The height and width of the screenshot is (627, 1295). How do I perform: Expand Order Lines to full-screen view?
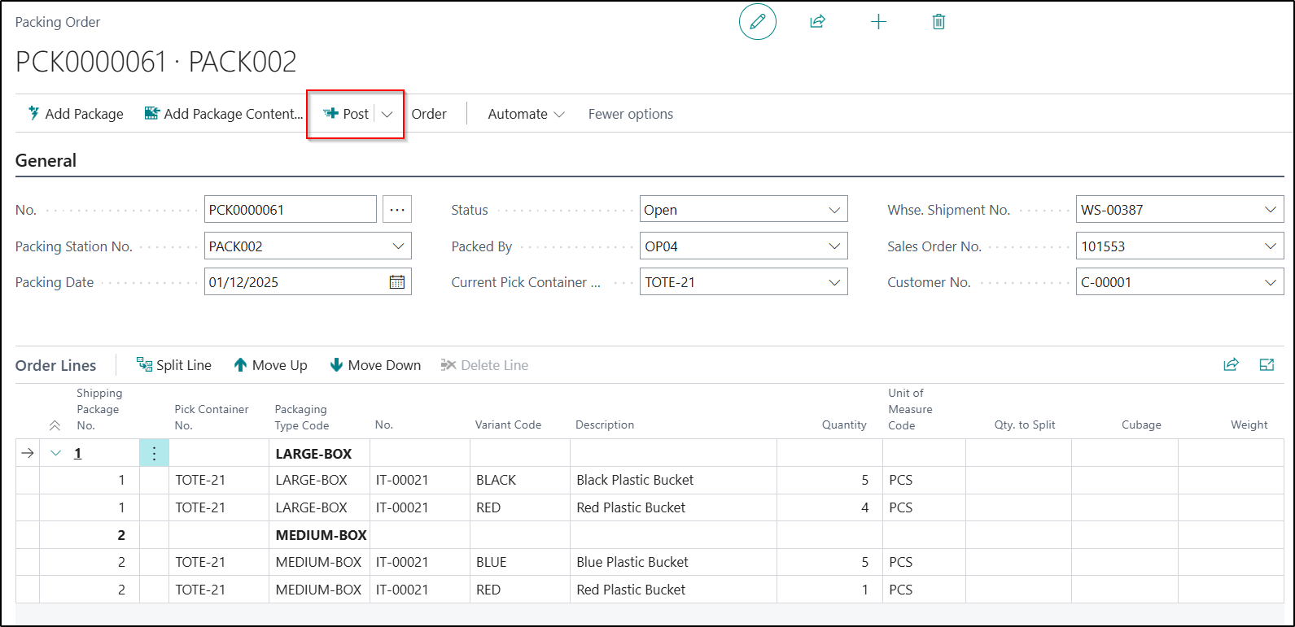pyautogui.click(x=1267, y=364)
